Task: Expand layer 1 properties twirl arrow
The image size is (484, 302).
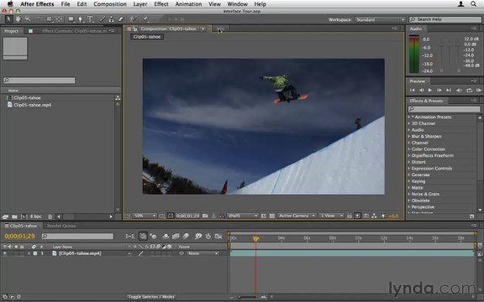Action: click(x=29, y=253)
